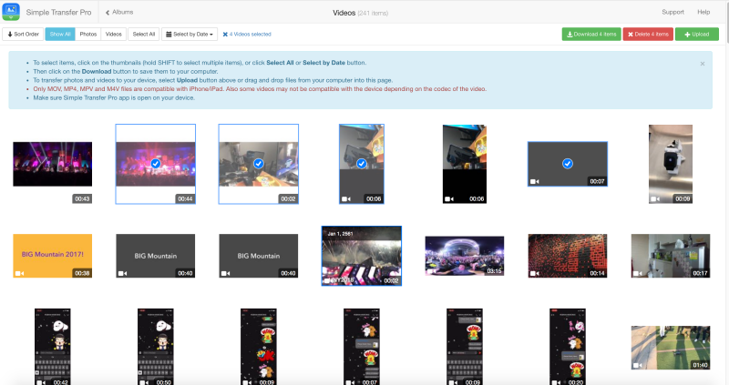The image size is (729, 385).
Task: Click the Simple Transfer Pro app logo
Action: [12, 12]
